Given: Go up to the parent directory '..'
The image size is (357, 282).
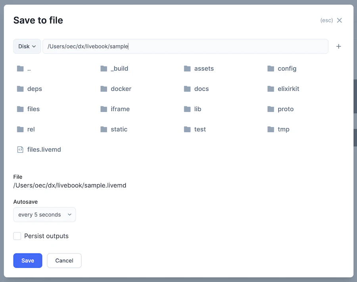Looking at the screenshot, I should (24, 69).
